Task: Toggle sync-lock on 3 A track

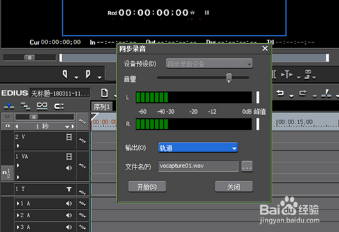Action: (82, 228)
